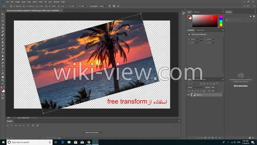
Task: Change screen mode at toolbar bottom
Action: click(3, 98)
